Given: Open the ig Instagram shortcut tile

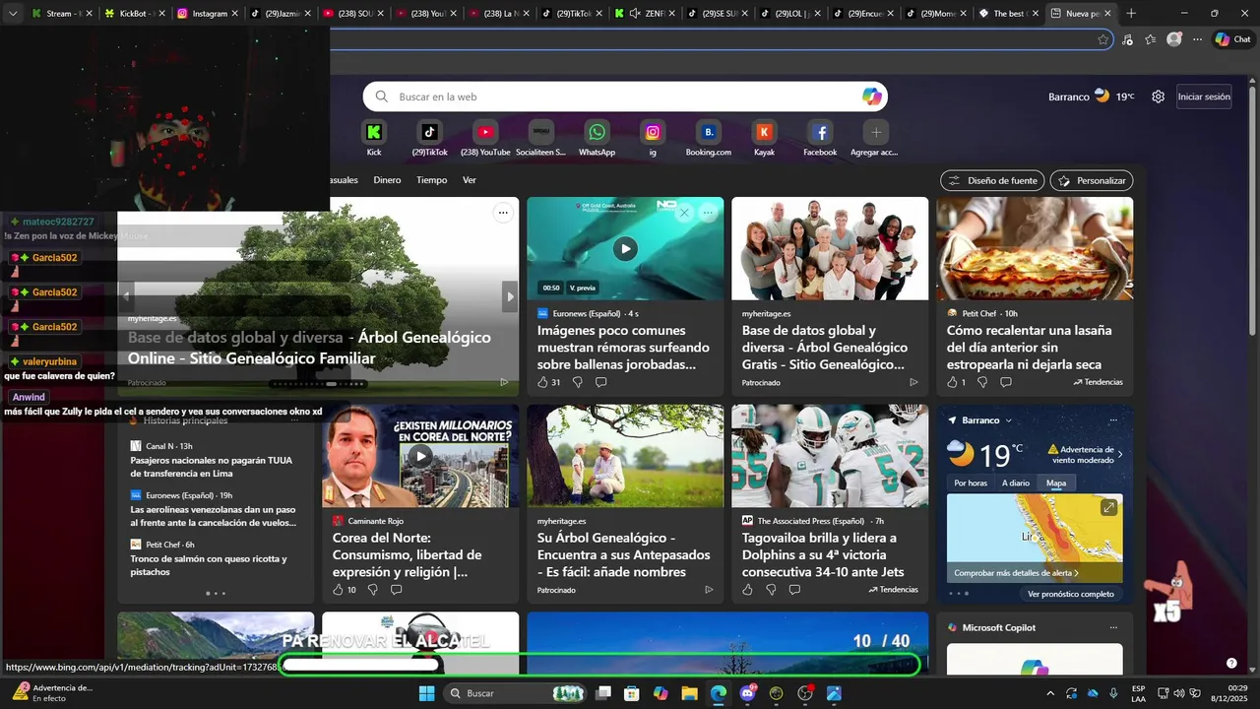Looking at the screenshot, I should click(653, 132).
